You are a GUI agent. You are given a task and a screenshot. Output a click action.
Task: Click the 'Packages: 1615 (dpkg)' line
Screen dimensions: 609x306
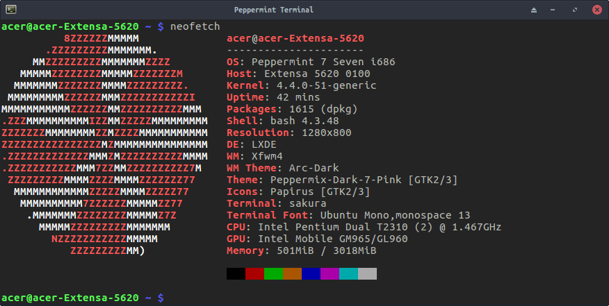[x=292, y=109]
